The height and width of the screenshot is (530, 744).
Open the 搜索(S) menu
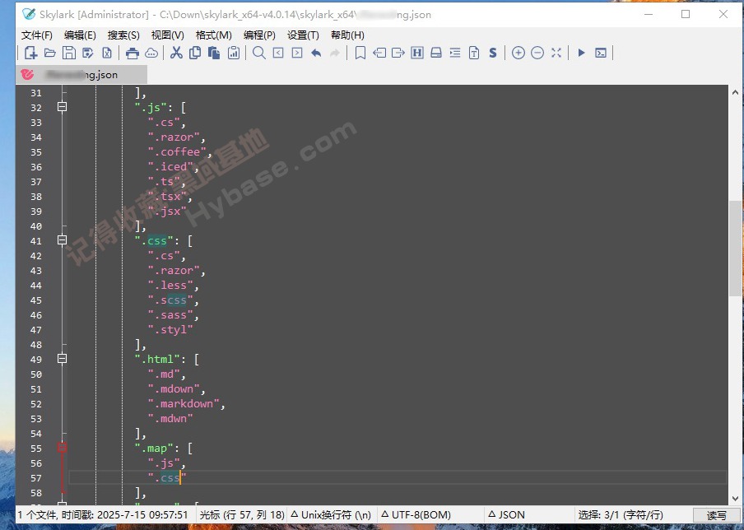(123, 35)
